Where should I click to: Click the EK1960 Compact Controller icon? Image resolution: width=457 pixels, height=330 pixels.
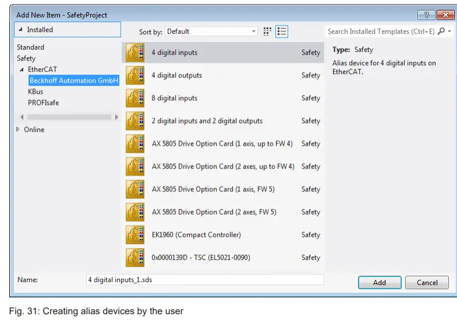click(135, 234)
